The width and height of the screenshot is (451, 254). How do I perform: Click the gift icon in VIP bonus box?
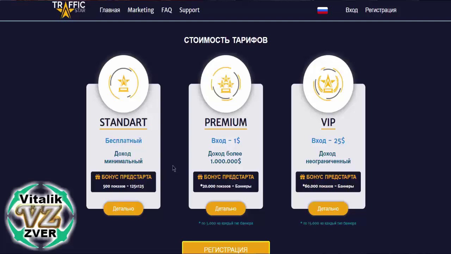point(302,177)
